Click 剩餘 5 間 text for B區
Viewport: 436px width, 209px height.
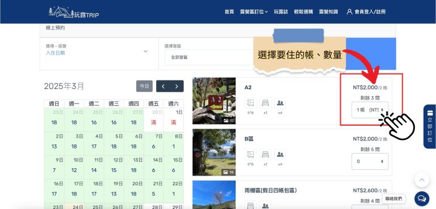point(370,150)
